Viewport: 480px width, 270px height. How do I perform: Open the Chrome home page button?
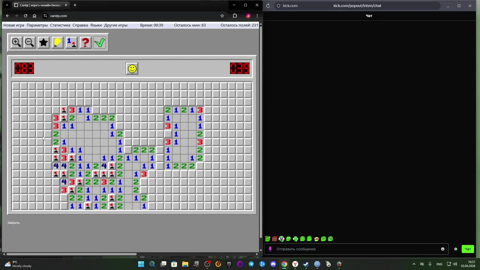[x=34, y=16]
